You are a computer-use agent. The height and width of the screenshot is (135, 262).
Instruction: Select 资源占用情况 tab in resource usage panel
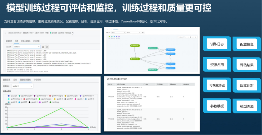(x=25, y=80)
